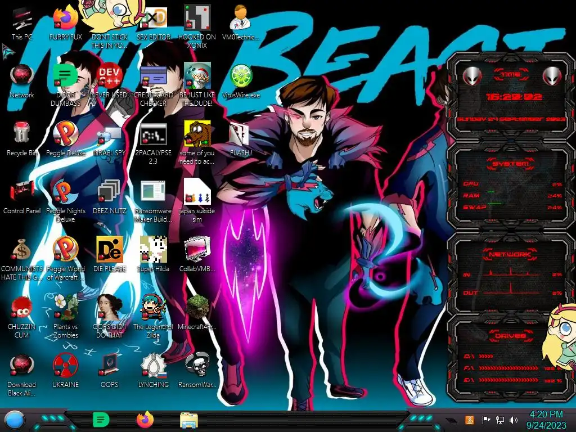576x432 pixels.
Task: Open the OOPS DID I DO THAT portrait icon
Action: point(109,317)
